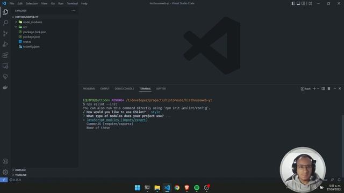Split the terminal
The width and height of the screenshot is (344, 193).
(323, 88)
